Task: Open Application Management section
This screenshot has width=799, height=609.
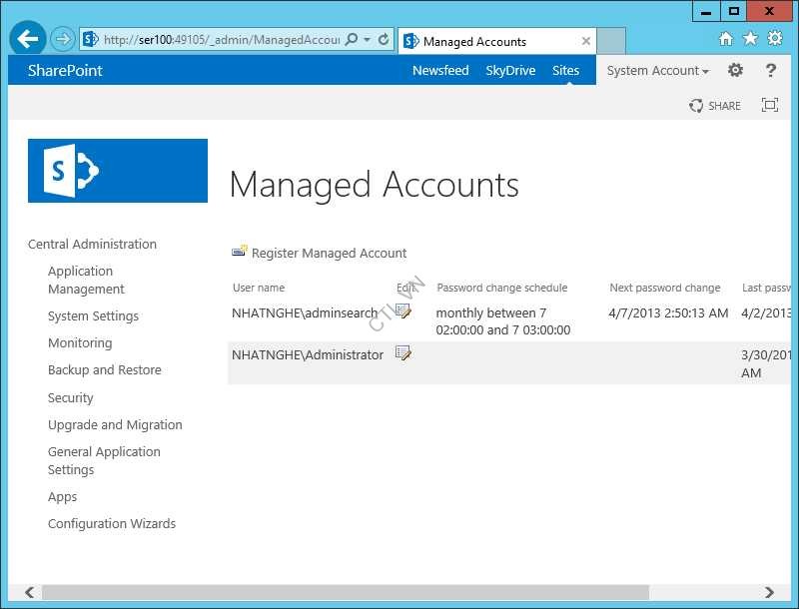Action: point(86,281)
